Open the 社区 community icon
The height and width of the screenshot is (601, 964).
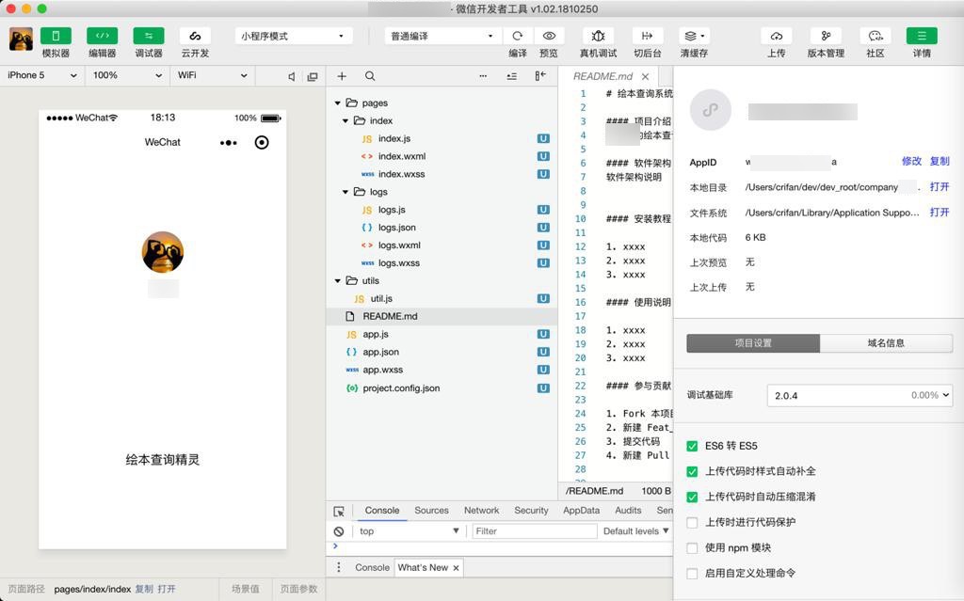[x=876, y=36]
